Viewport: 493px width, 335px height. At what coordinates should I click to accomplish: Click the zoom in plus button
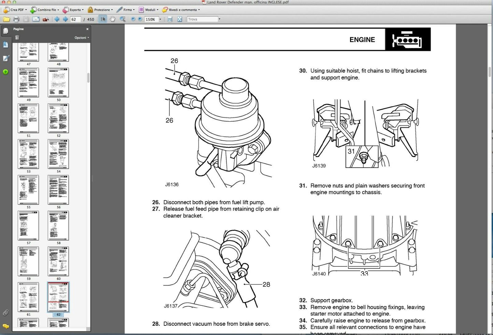coord(140,19)
